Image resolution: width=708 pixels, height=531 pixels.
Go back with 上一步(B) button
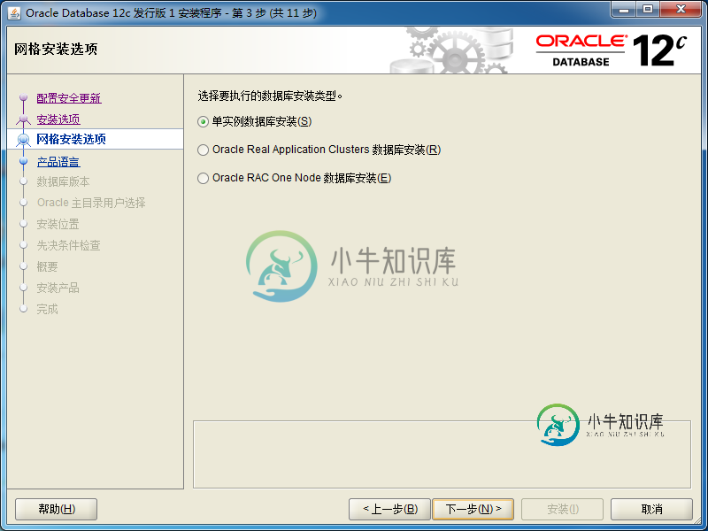click(389, 510)
